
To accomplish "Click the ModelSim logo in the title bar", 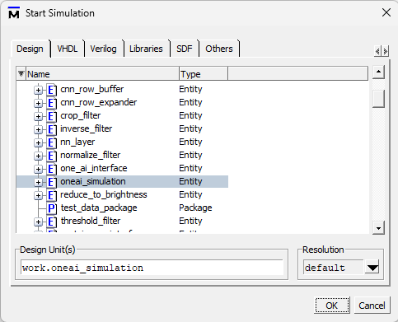I will pos(14,13).
